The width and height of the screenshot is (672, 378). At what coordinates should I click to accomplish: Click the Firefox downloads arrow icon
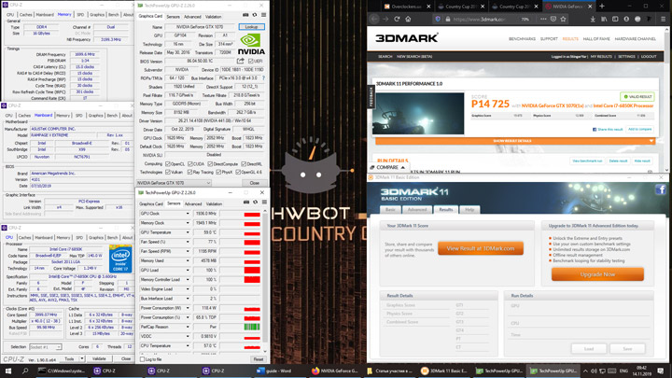coord(593,19)
